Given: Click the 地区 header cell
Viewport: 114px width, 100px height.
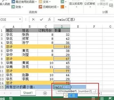Looking at the screenshot, I should click(14, 31).
